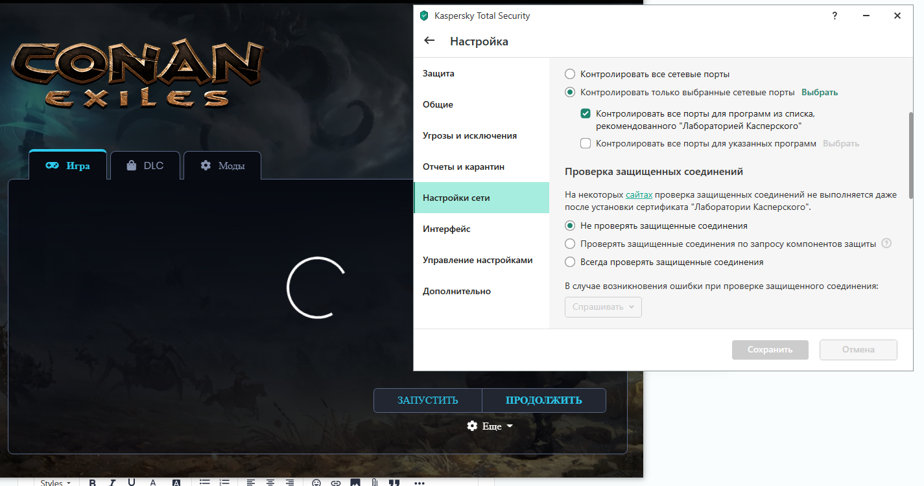This screenshot has height=486, width=924.
Task: Switch to the DLC tab in launcher
Action: [145, 165]
